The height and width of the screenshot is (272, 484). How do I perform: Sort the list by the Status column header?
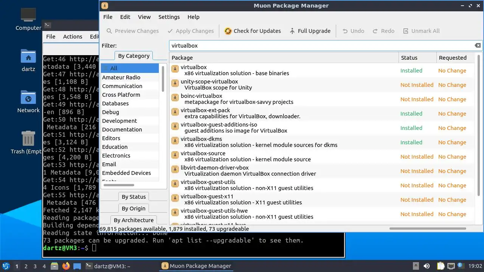pyautogui.click(x=417, y=58)
